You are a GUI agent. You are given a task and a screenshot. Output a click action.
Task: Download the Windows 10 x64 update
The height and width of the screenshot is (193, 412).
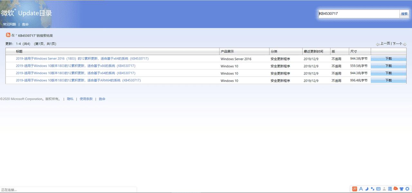click(389, 73)
